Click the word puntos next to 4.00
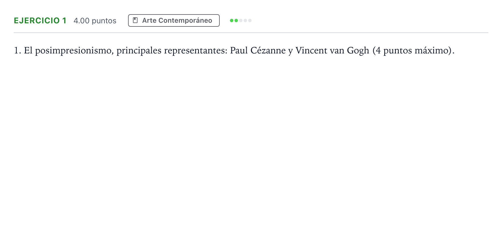Image resolution: width=502 pixels, height=240 pixels. pos(104,21)
